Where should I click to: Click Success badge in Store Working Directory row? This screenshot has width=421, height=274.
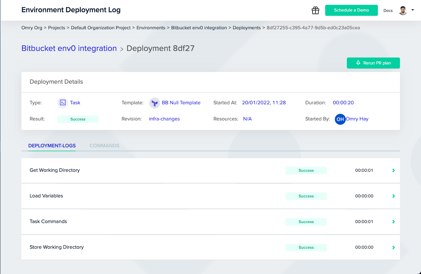coord(306,247)
